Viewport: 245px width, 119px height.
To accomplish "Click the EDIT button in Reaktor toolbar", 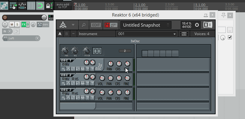I will pyautogui.click(x=96, y=25).
